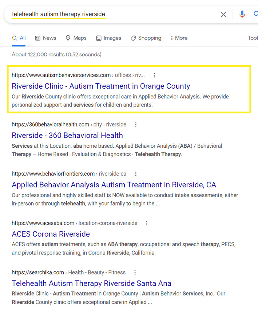Click inside the search query text field
This screenshot has width=258, height=311.
pos(113,14)
